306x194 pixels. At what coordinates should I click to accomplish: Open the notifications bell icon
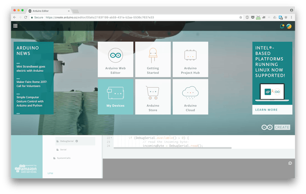[282, 26]
